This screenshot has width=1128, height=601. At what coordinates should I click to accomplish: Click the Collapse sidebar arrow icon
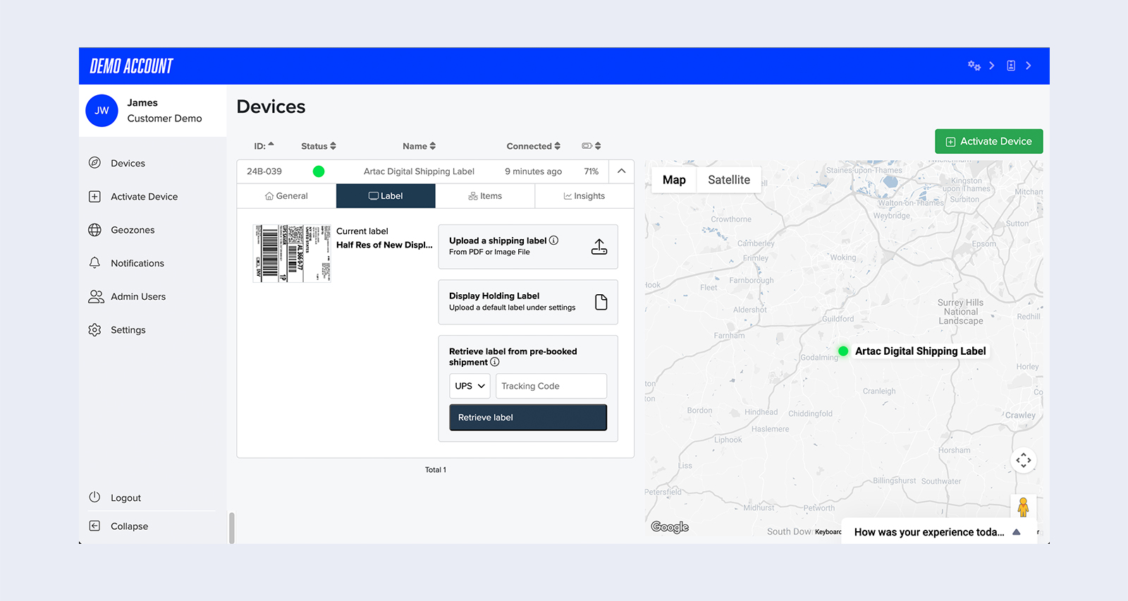[x=94, y=526]
